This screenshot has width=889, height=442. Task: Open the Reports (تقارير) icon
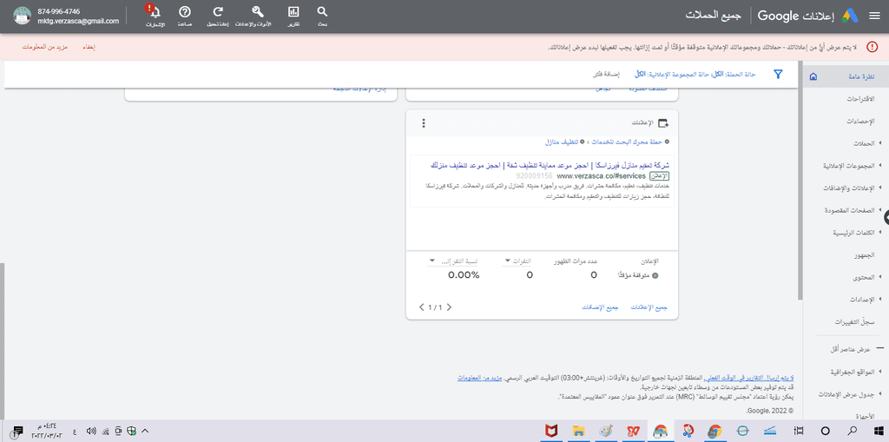click(x=293, y=15)
